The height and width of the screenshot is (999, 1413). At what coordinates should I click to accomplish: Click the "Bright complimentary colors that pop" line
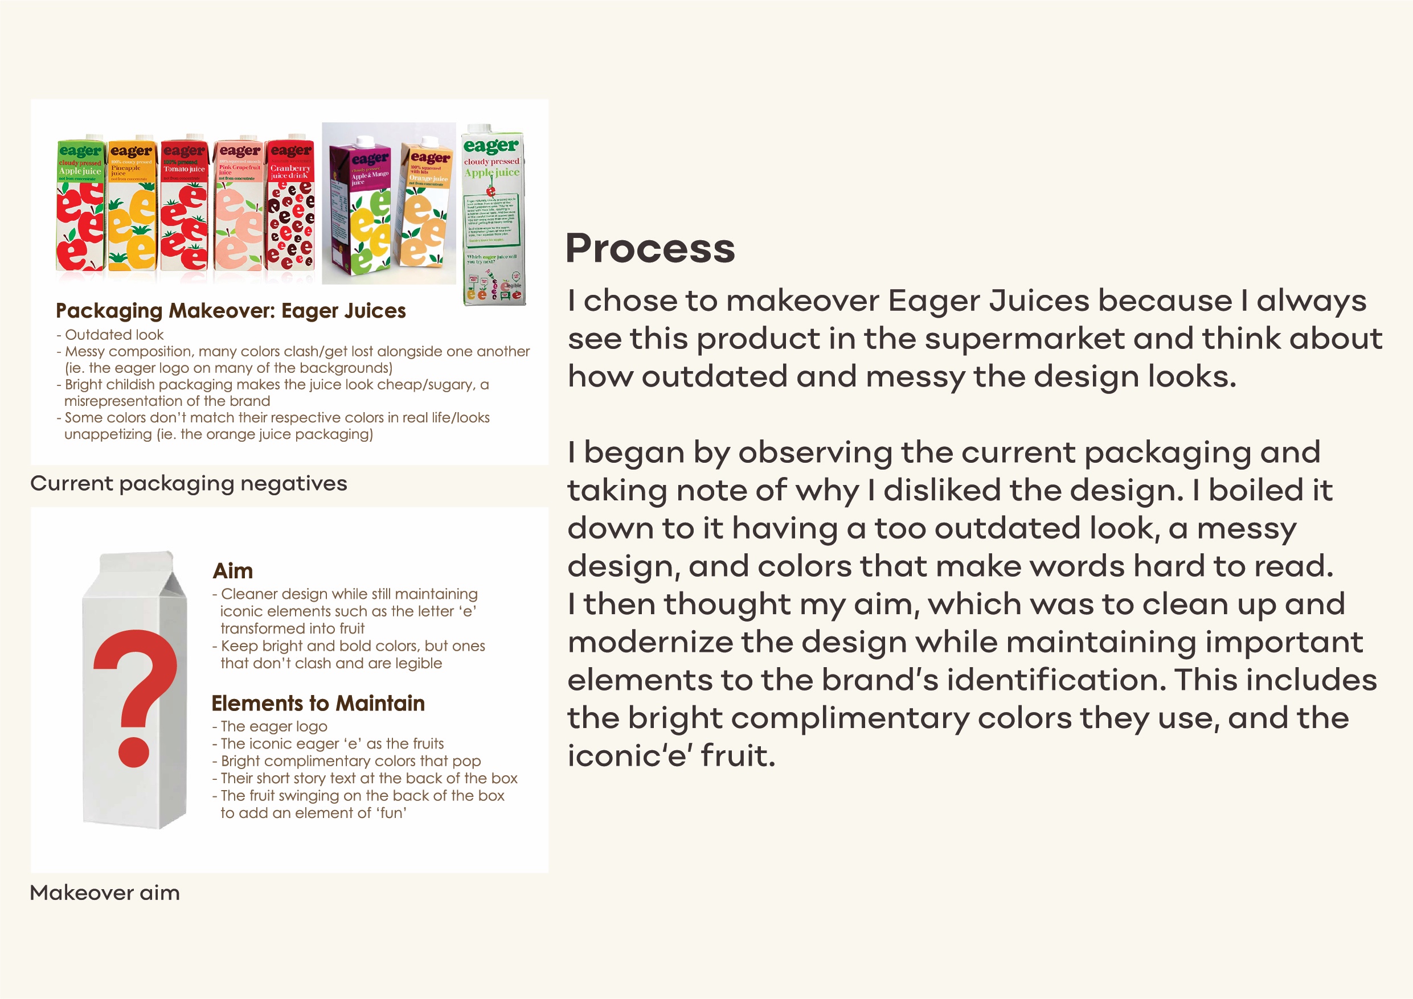coord(350,761)
